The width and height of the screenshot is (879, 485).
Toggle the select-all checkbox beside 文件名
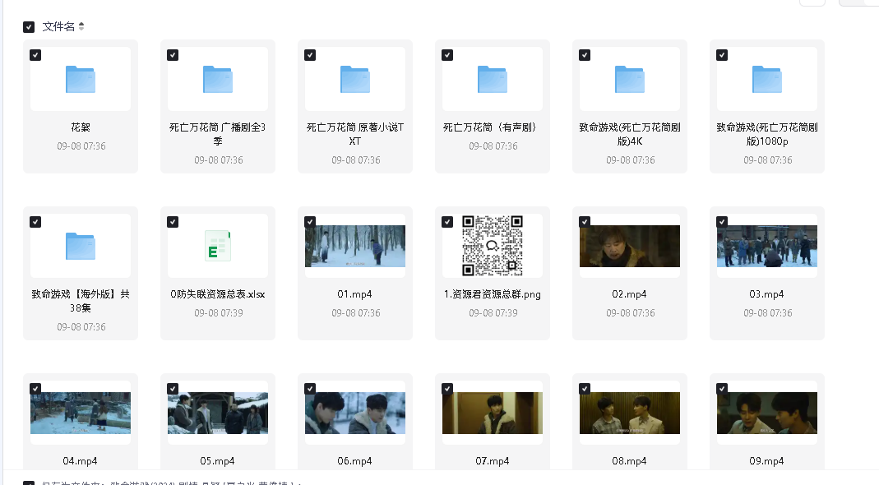29,27
